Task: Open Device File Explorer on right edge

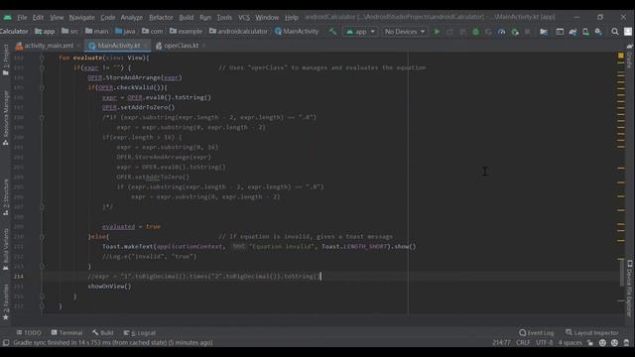Action: click(629, 288)
